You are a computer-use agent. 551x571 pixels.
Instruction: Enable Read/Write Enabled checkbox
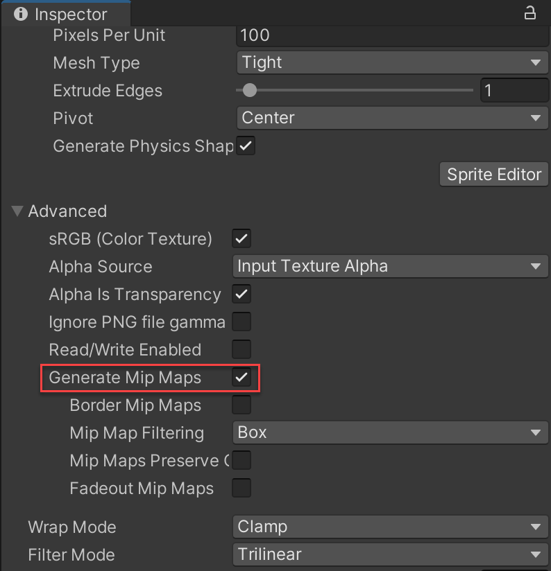tap(241, 350)
